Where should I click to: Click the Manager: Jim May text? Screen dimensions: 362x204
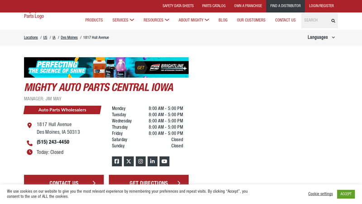click(43, 99)
